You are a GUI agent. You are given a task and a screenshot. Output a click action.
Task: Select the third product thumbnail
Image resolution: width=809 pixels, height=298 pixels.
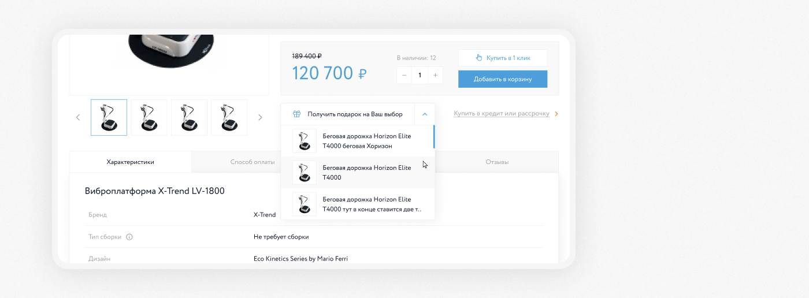pyautogui.click(x=189, y=117)
